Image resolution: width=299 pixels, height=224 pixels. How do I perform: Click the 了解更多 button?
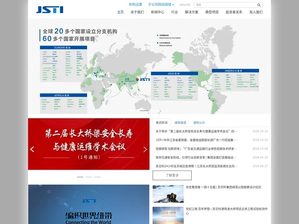pos(172,175)
